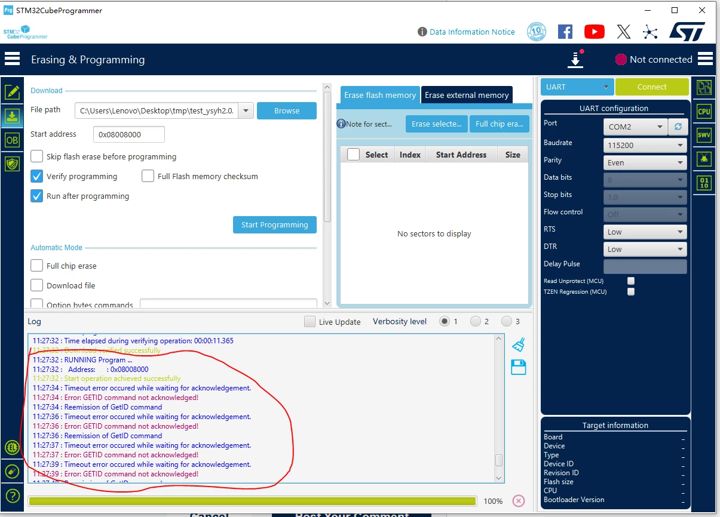Click the Start Address column header
The height and width of the screenshot is (517, 720).
[x=461, y=154]
